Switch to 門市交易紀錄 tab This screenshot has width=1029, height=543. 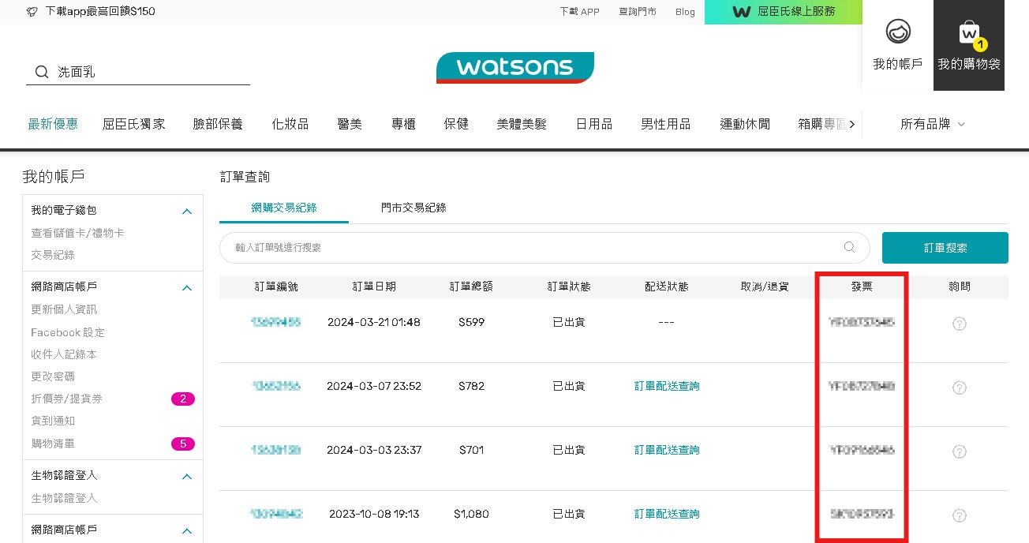413,208
